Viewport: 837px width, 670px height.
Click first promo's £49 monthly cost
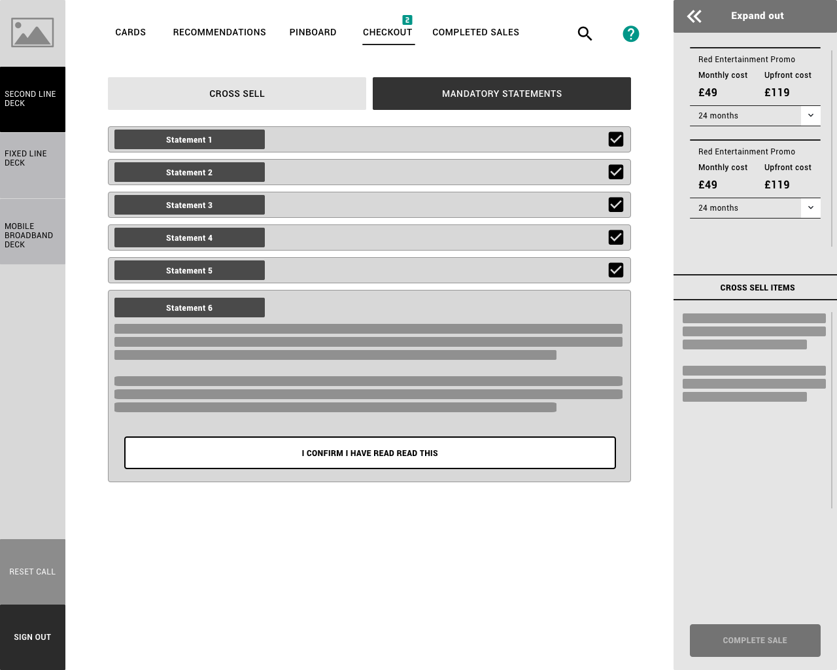coord(708,93)
